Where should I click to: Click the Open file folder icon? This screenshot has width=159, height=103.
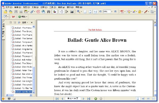click(x=5, y=12)
